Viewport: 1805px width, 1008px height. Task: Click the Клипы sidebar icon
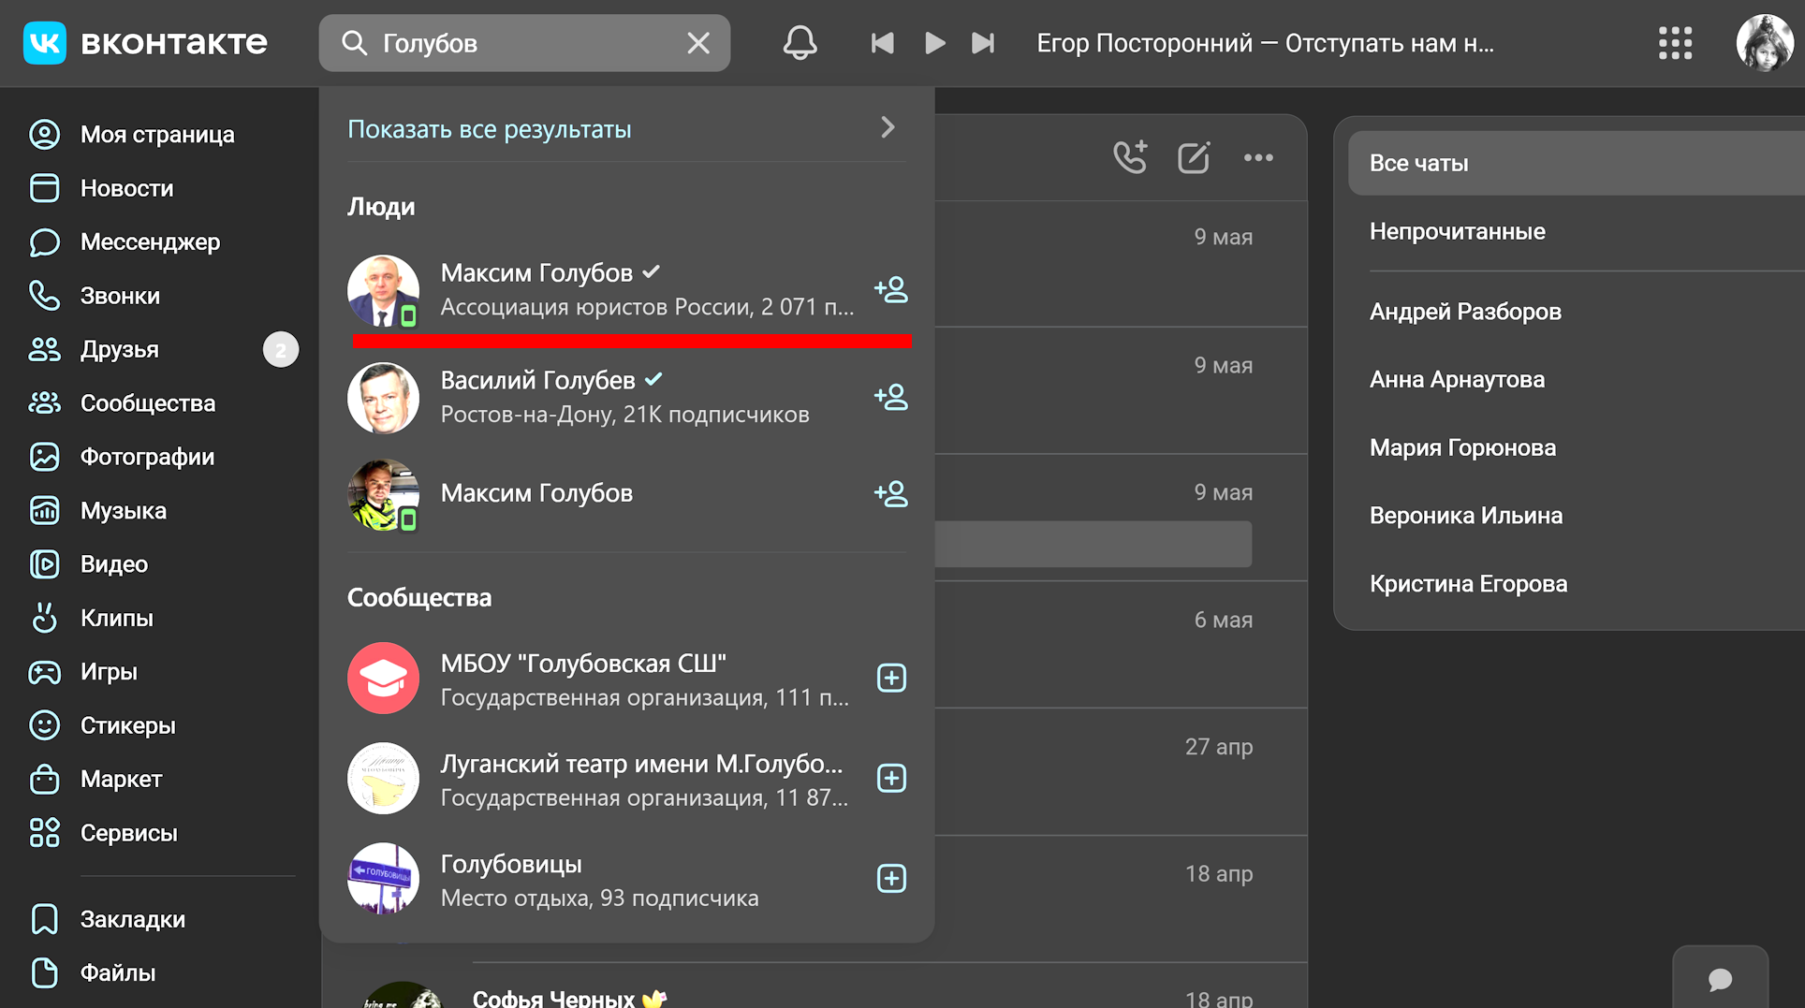point(44,618)
